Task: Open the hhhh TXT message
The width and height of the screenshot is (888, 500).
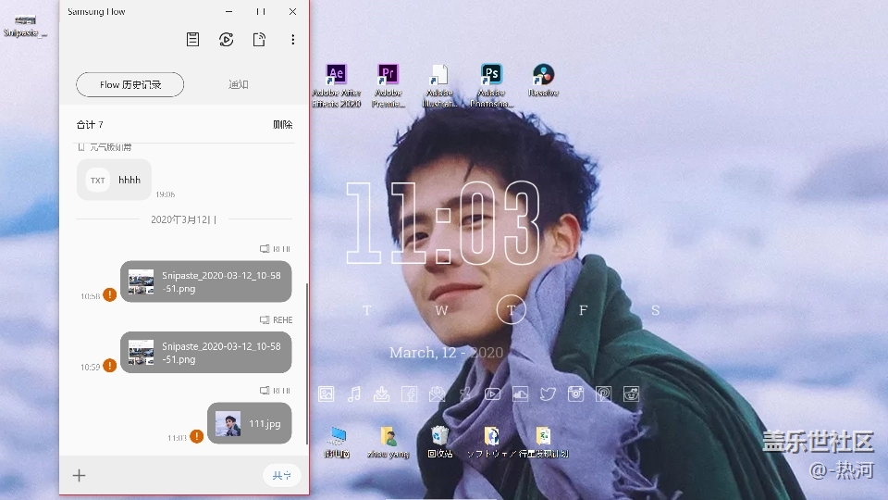Action: coord(114,180)
